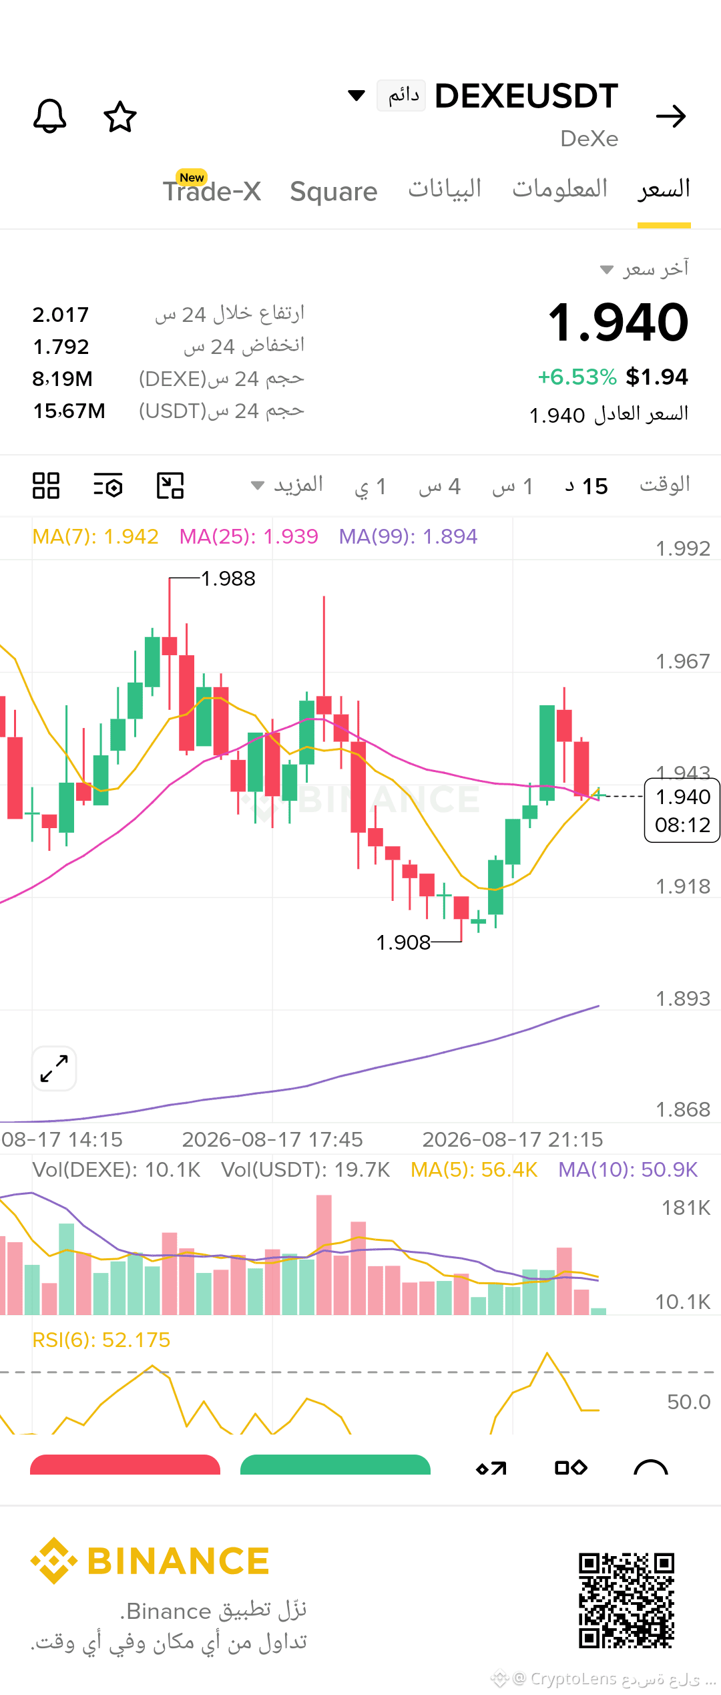The image size is (721, 1695).
Task: Tap the 24h low value 1.792
Action: click(61, 347)
